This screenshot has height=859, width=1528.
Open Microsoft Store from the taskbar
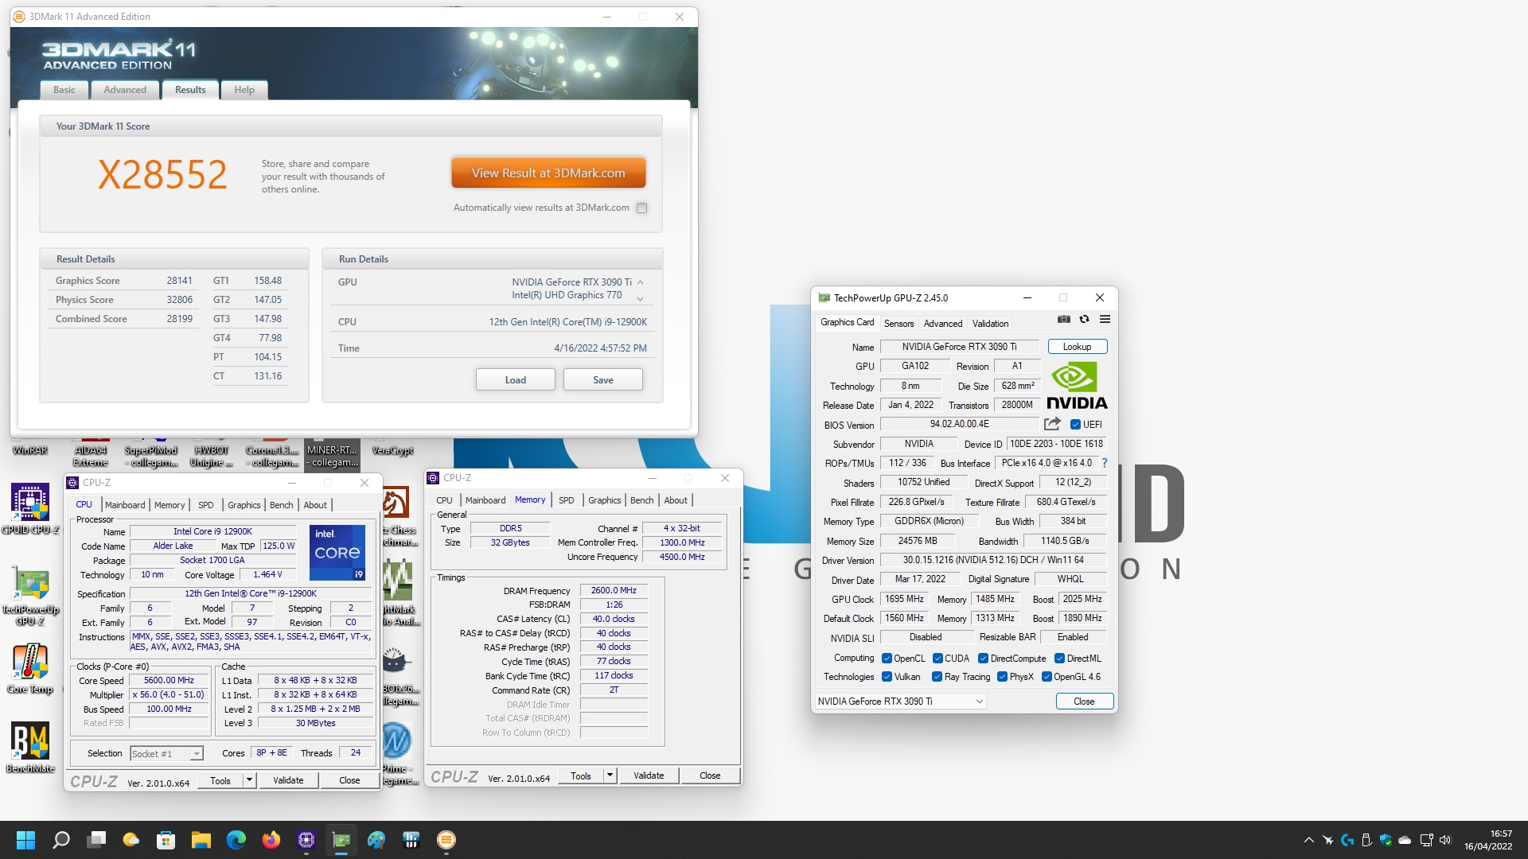pyautogui.click(x=166, y=840)
